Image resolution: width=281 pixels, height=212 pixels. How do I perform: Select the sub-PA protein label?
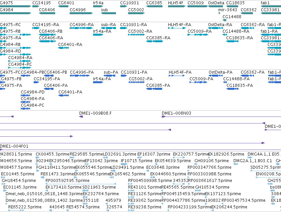(111, 72)
